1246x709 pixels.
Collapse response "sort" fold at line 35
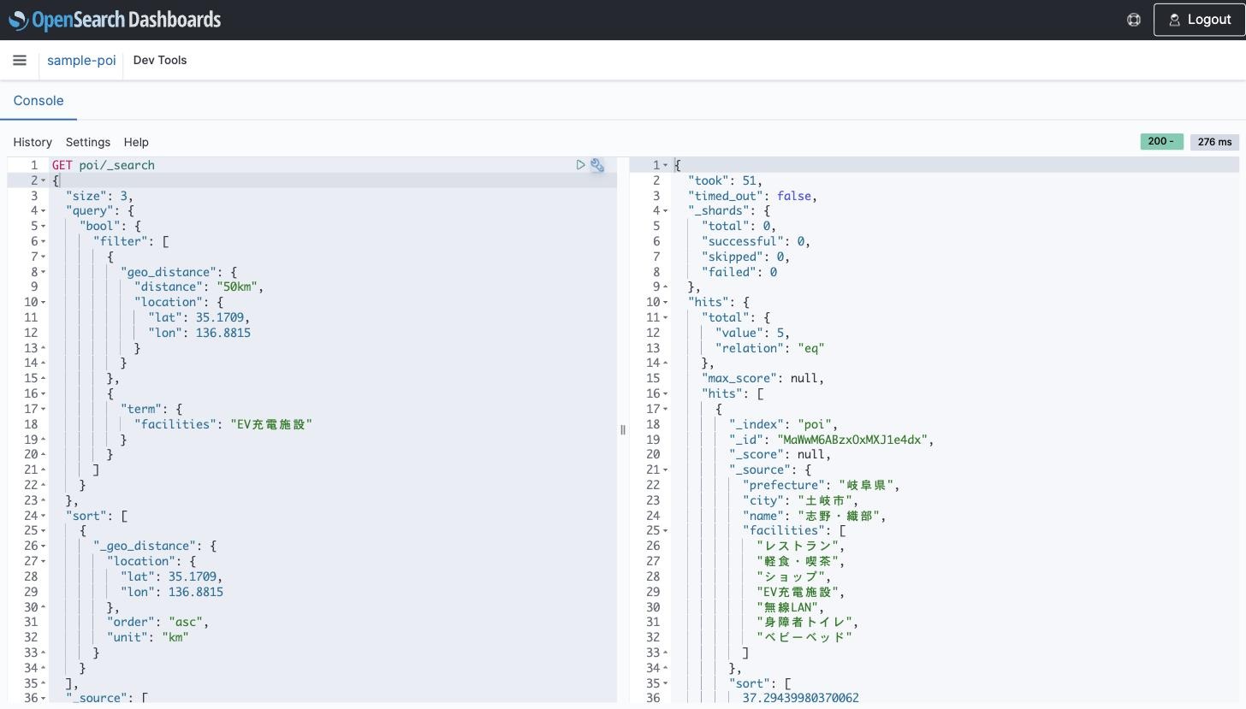666,683
